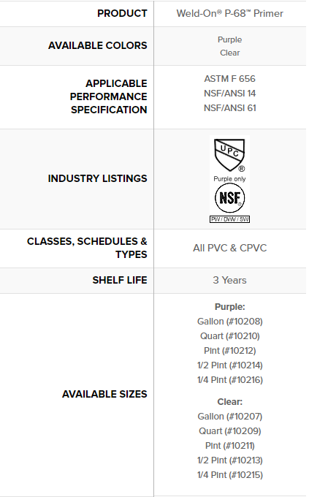The image size is (309, 497).
Task: Click the UPC shield logo
Action: (229, 155)
